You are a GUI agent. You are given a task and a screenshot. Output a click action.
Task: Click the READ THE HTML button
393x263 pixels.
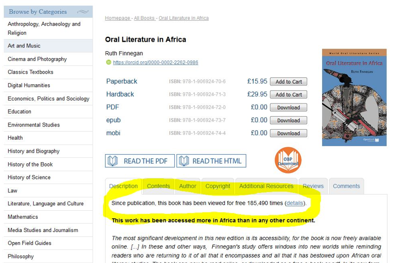pos(211,161)
